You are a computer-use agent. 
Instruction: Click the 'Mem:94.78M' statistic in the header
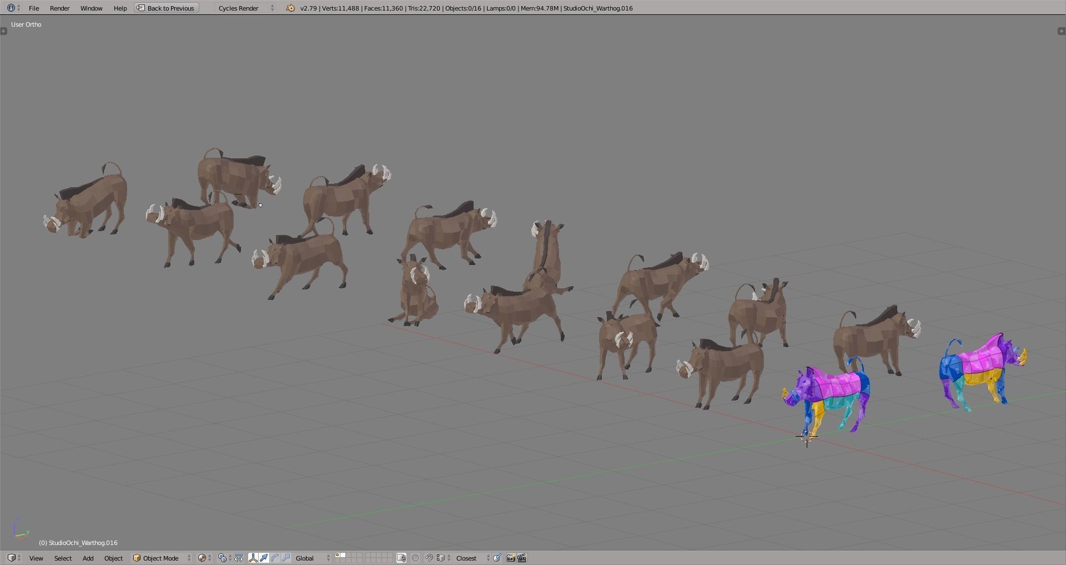[540, 8]
